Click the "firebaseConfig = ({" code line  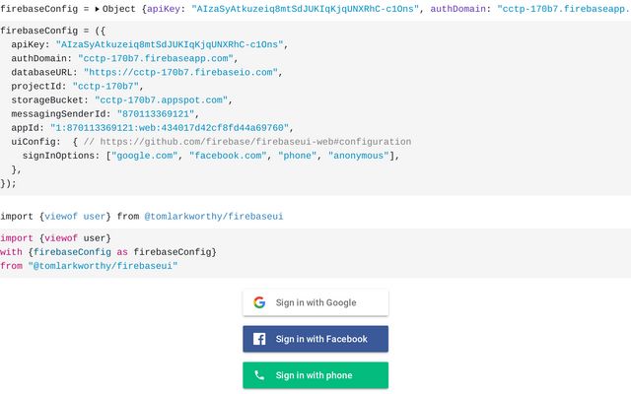(x=52, y=31)
